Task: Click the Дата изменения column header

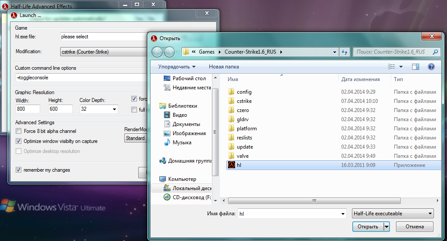Action: coord(360,79)
